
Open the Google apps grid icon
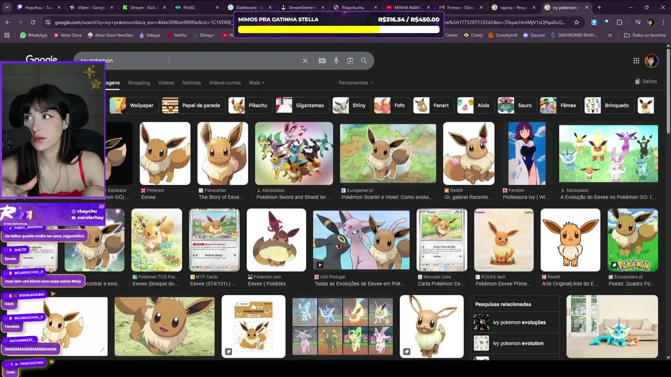(x=636, y=61)
